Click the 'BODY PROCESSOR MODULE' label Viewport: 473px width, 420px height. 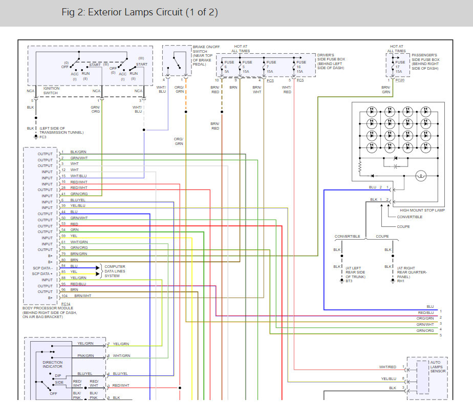pos(48,308)
